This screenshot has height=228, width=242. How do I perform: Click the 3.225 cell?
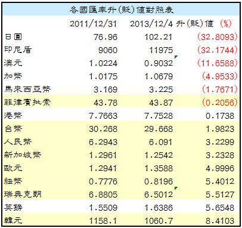pos(161,90)
